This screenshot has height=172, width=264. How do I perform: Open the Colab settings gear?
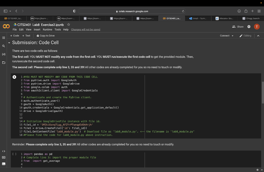coord(249,27)
